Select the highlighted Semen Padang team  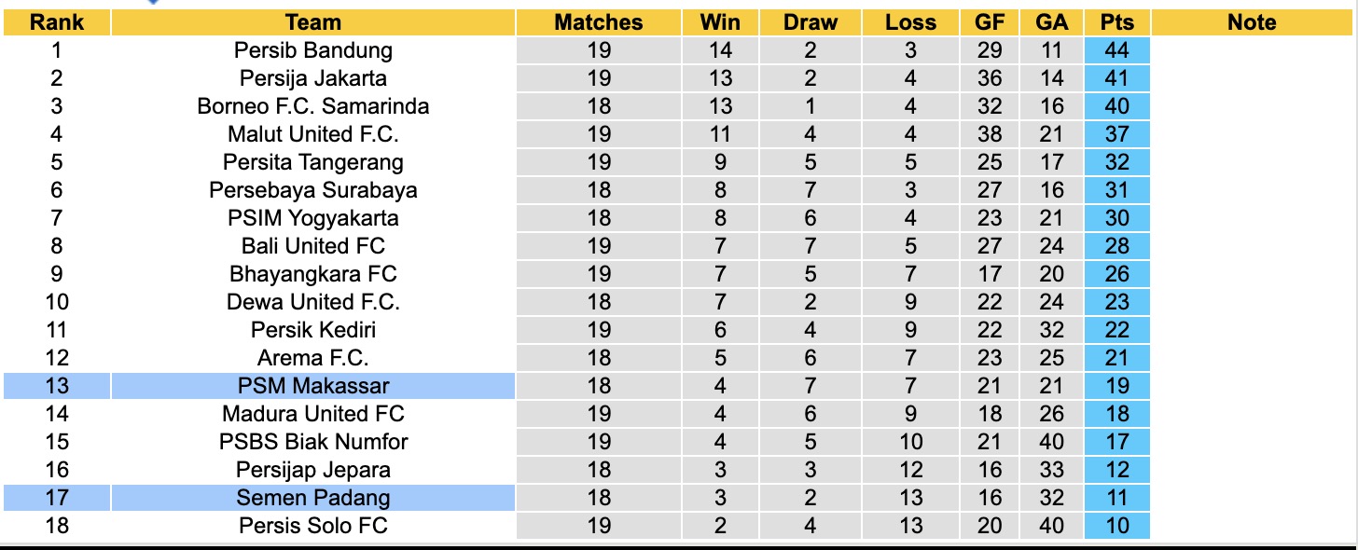click(313, 498)
